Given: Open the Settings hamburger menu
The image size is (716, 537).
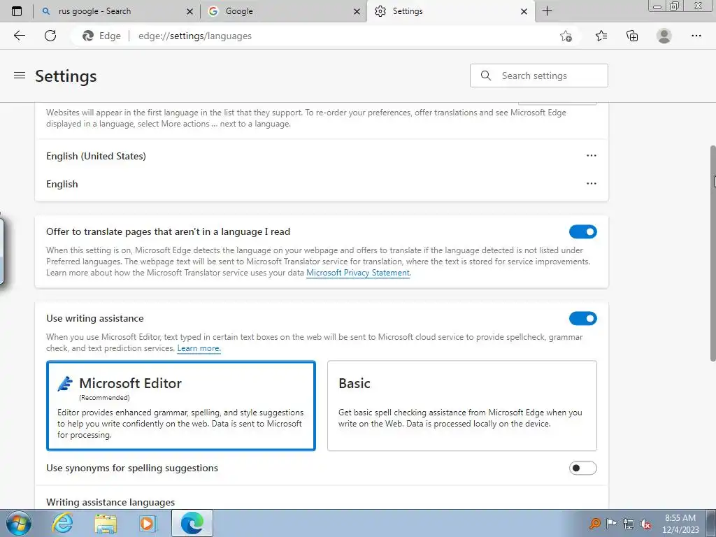Looking at the screenshot, I should (x=19, y=76).
